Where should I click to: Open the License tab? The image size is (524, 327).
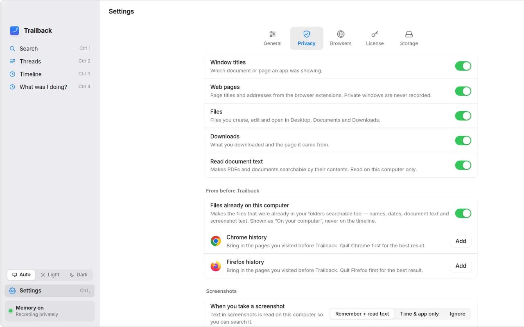click(x=375, y=38)
